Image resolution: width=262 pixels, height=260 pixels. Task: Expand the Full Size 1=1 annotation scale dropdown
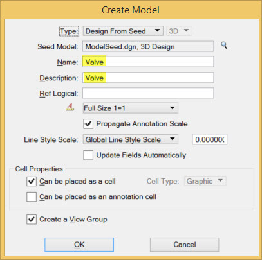131,108
